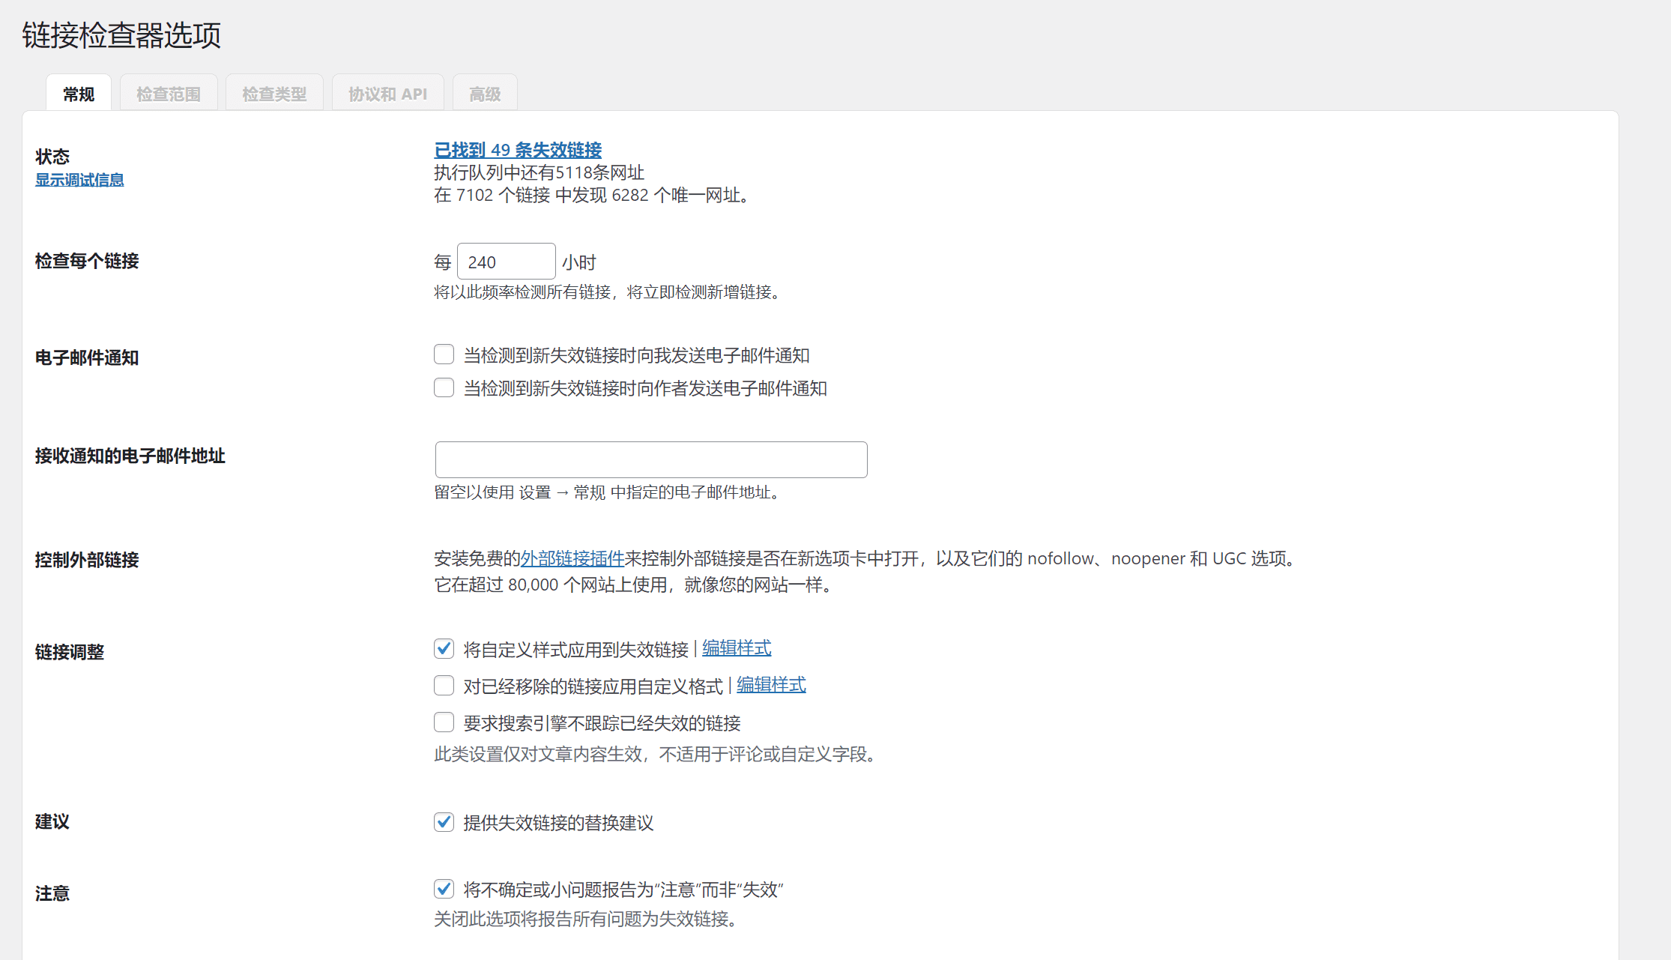Select the 协议和 API tab

(x=387, y=92)
